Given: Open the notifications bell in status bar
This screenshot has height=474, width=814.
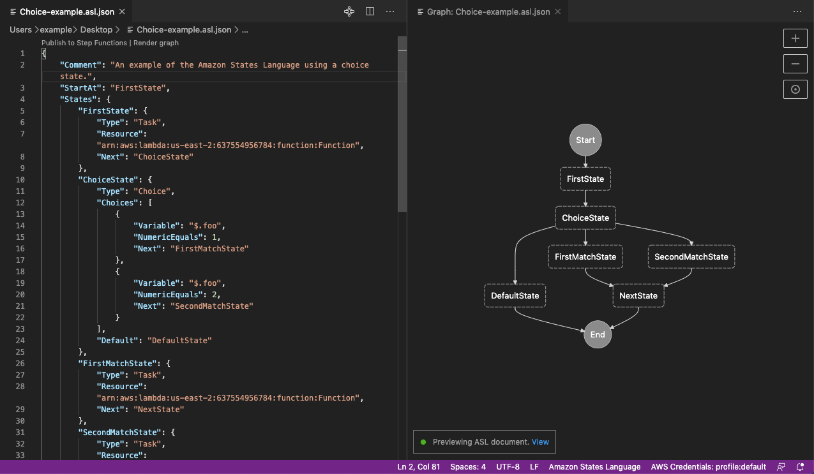Looking at the screenshot, I should click(x=800, y=467).
